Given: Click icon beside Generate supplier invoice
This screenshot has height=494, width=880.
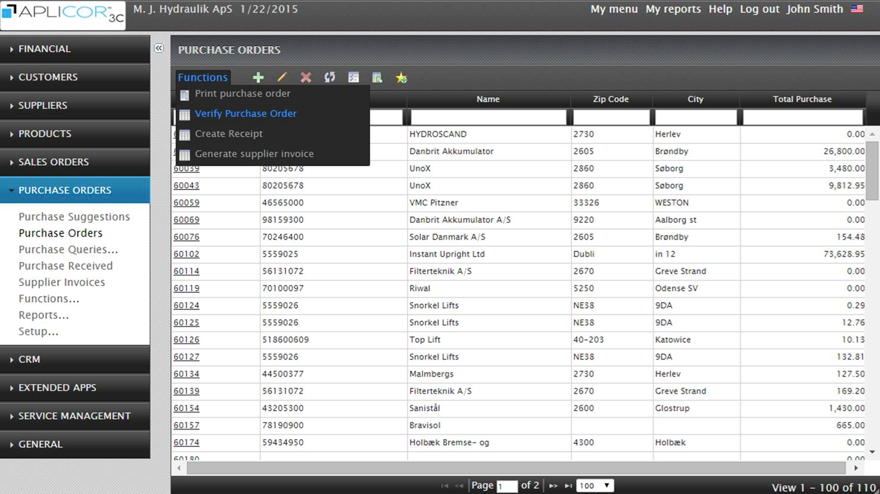Looking at the screenshot, I should tap(185, 155).
